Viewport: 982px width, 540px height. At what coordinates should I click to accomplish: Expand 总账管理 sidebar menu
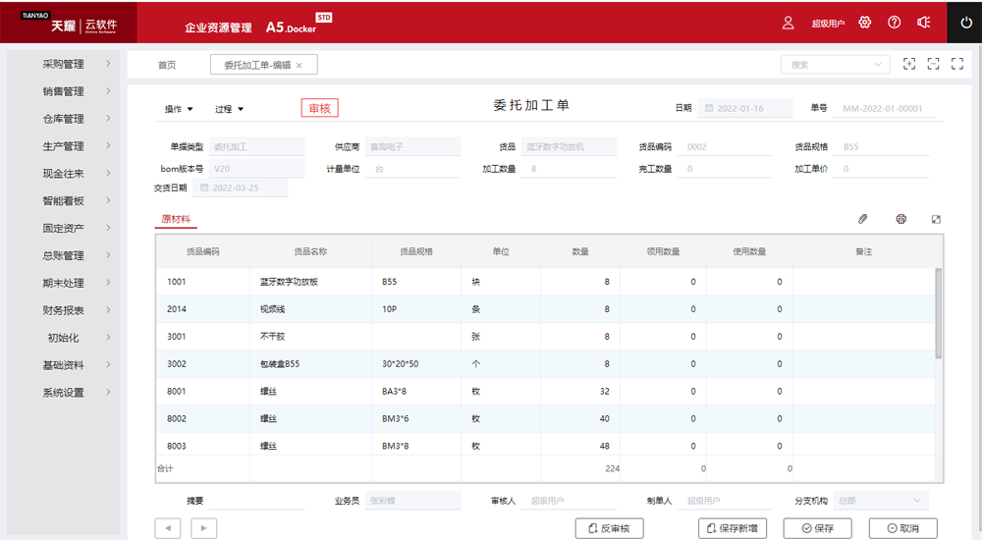point(63,255)
